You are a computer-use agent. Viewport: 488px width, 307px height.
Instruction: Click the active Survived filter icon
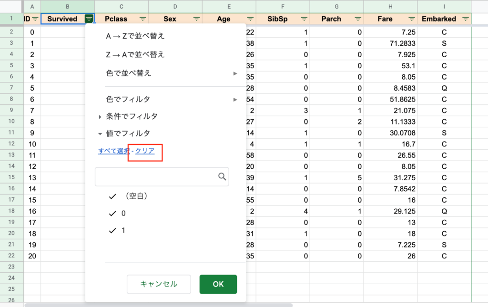coord(89,19)
